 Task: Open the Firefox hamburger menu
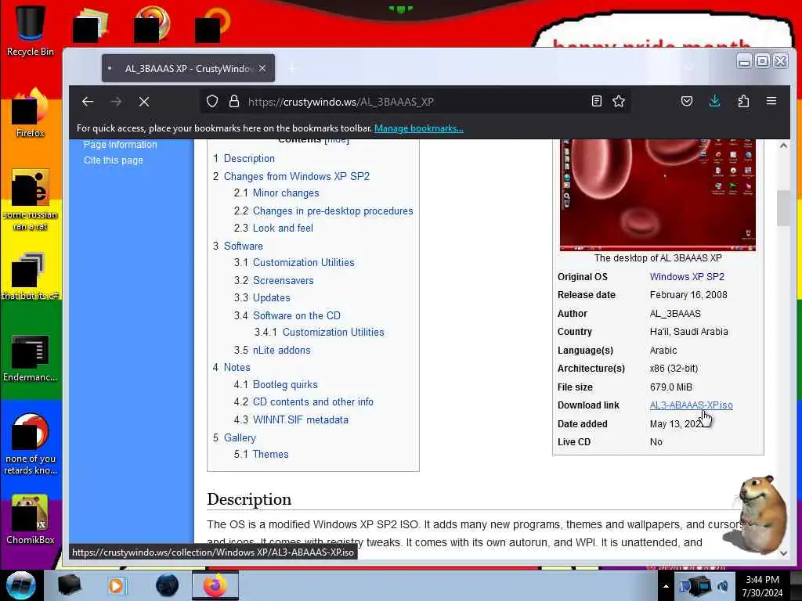[771, 101]
